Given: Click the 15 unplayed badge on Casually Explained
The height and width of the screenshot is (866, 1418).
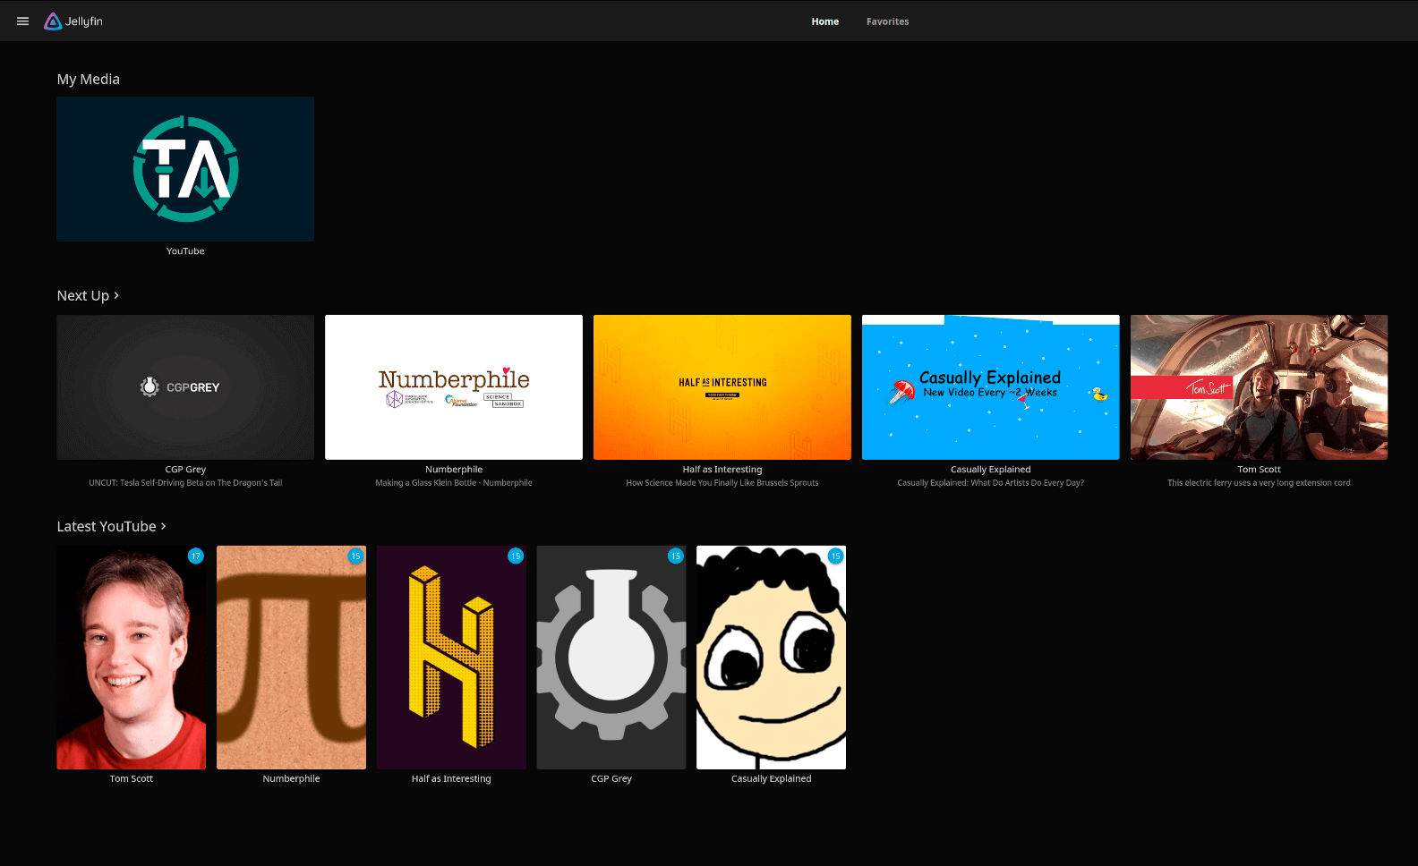Looking at the screenshot, I should (x=835, y=556).
